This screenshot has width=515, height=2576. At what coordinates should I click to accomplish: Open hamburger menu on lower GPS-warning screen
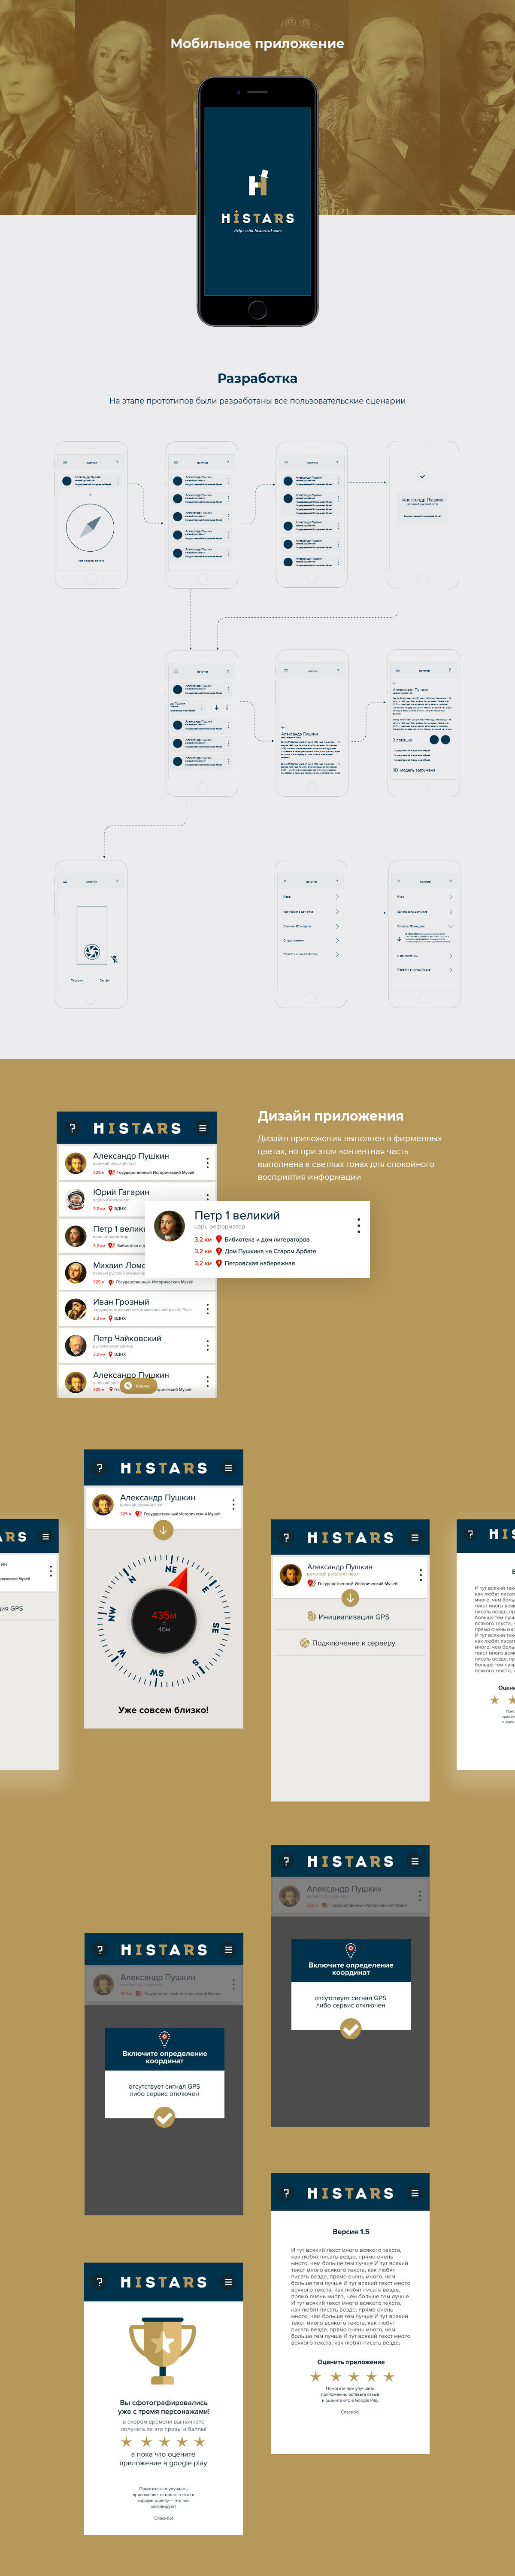[x=229, y=1950]
